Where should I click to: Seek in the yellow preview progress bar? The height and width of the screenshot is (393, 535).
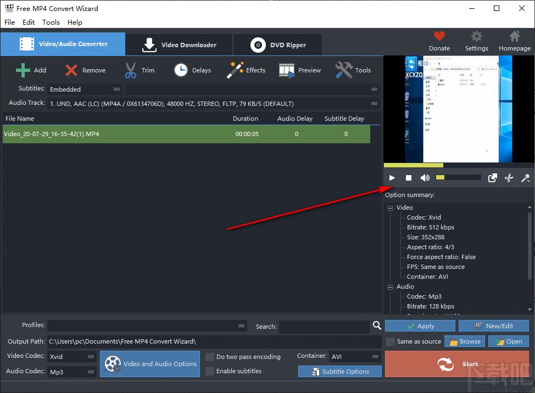point(459,165)
